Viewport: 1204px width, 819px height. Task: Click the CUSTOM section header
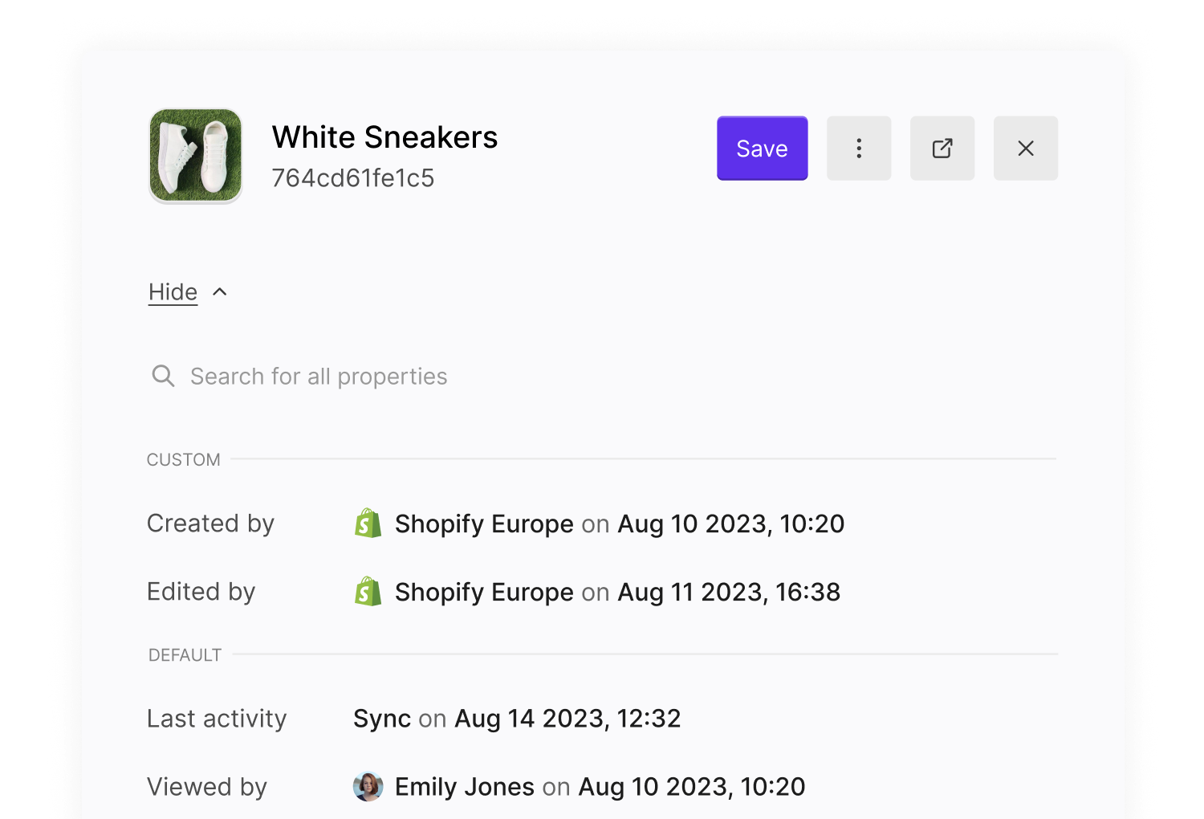point(183,460)
